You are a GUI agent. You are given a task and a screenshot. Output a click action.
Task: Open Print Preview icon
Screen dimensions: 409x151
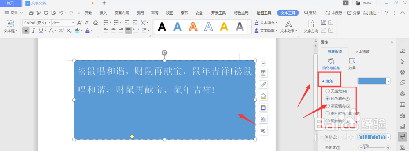click(x=54, y=13)
